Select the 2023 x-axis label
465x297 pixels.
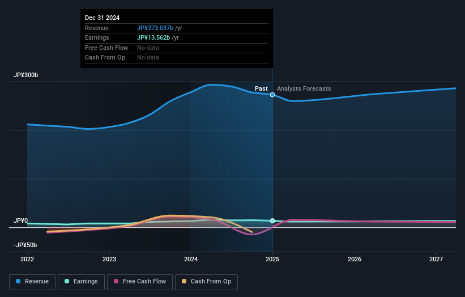click(109, 259)
